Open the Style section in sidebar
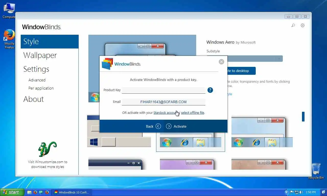This screenshot has width=327, height=196. point(50,42)
